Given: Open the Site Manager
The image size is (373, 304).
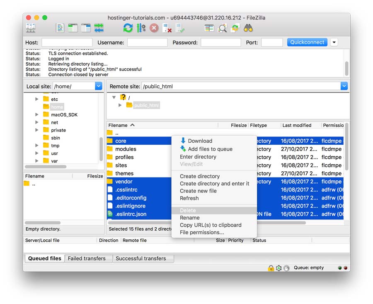Looking at the screenshot, I should pyautogui.click(x=30, y=27).
